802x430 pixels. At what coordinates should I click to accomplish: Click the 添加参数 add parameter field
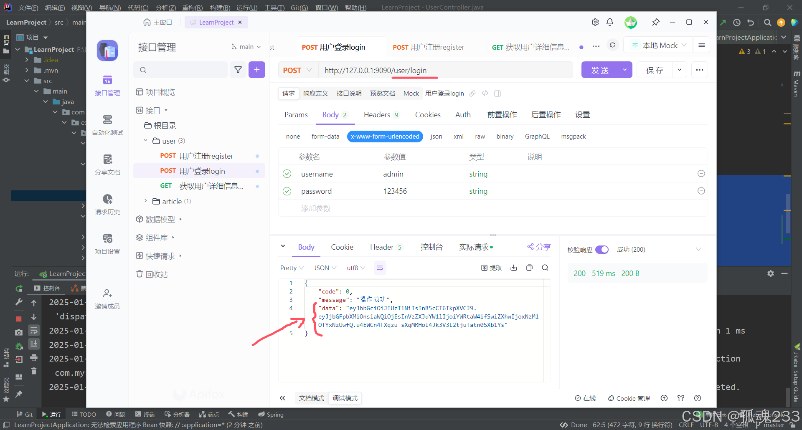coord(316,208)
